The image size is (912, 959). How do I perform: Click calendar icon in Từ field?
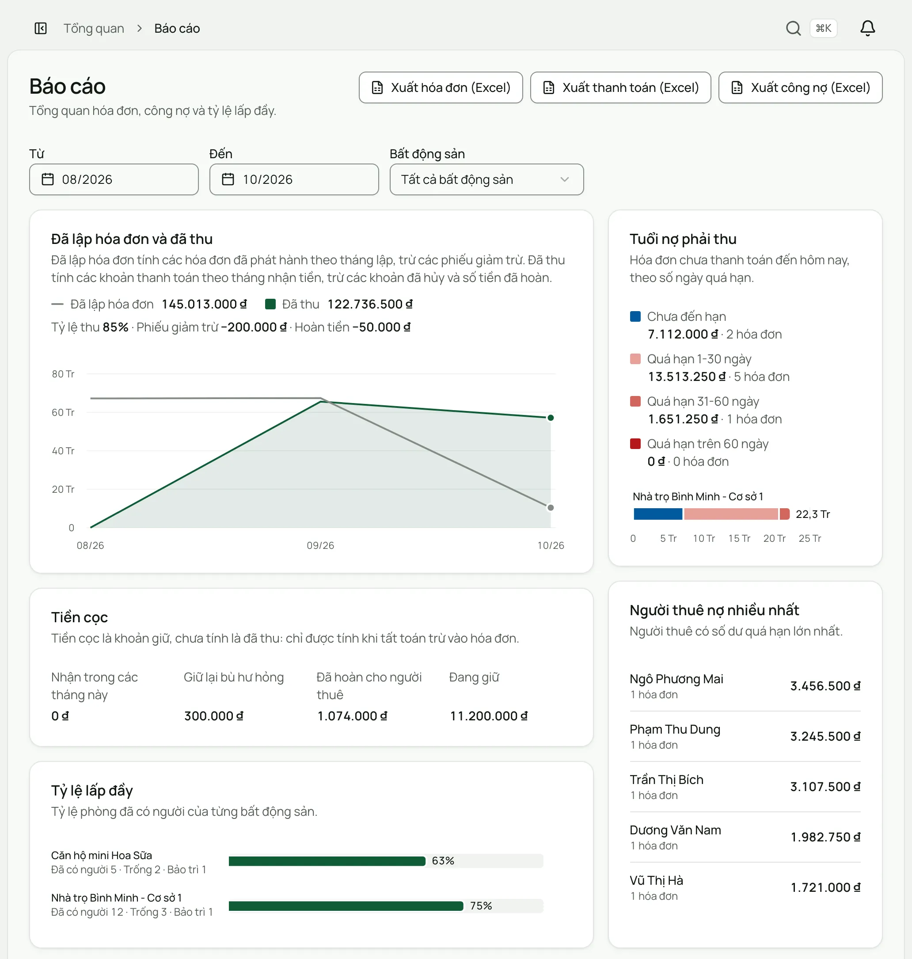[48, 179]
